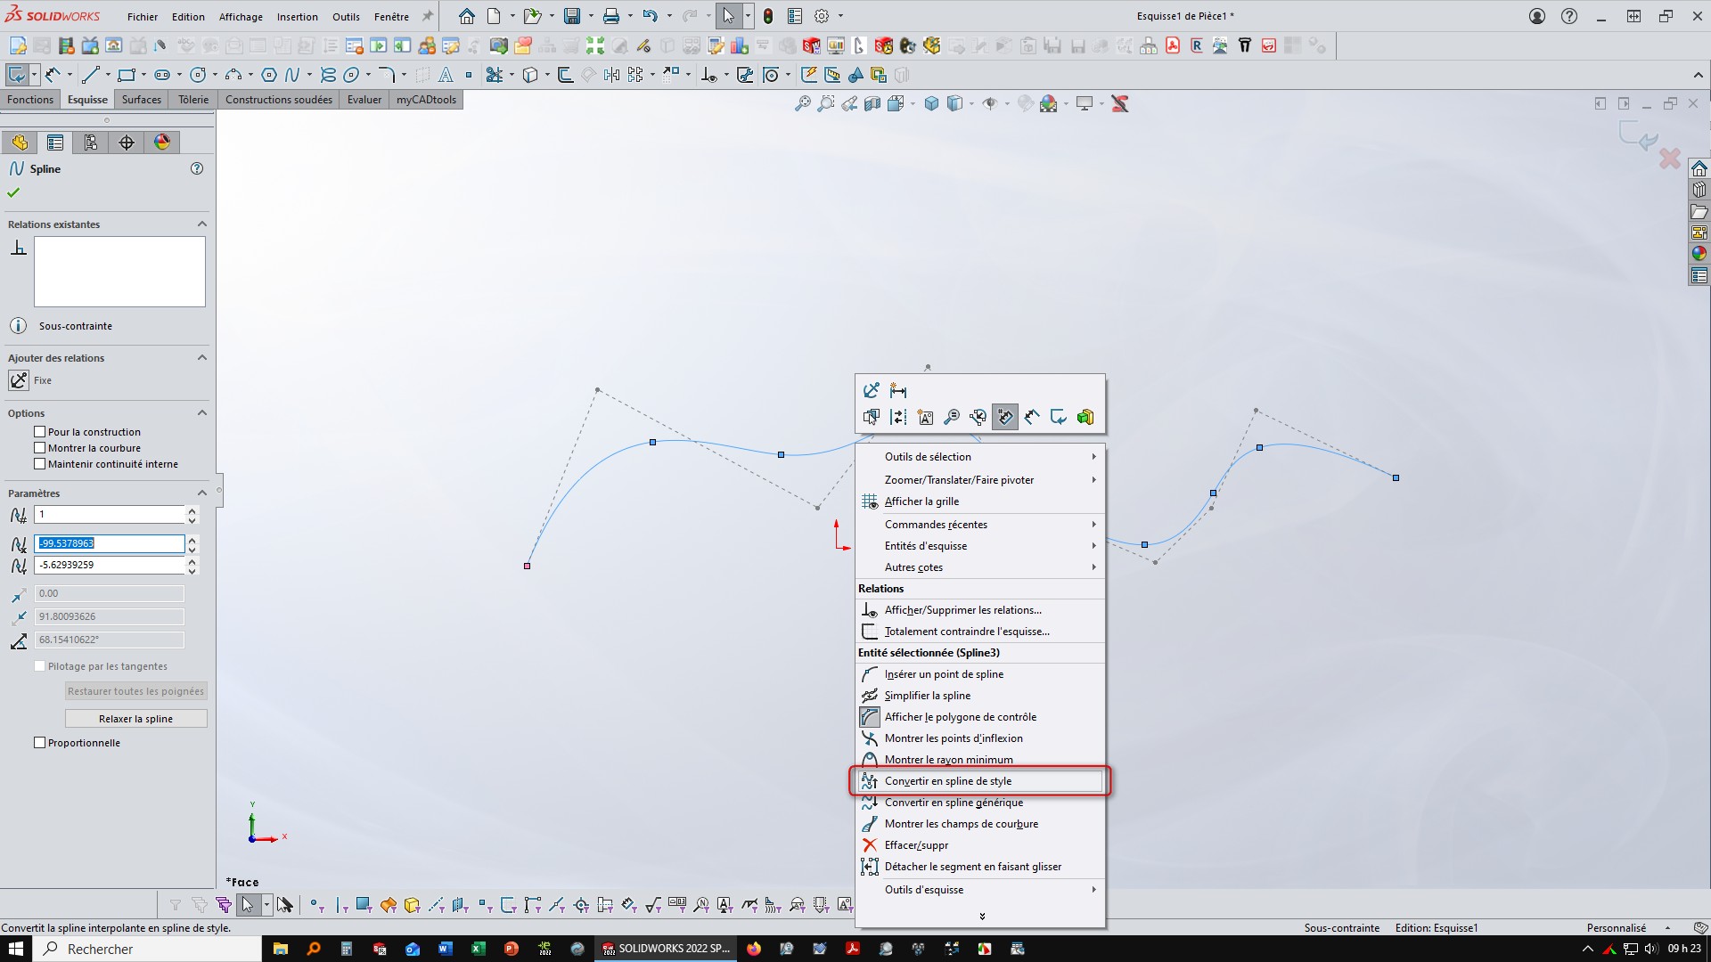
Task: Click the Zoom to Fit magnifier icon
Action: pyautogui.click(x=802, y=104)
